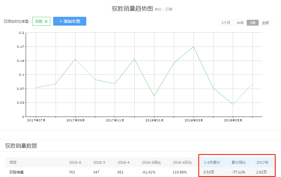Click the 2.92万 annual value
The width and height of the screenshot is (281, 177).
(x=261, y=172)
